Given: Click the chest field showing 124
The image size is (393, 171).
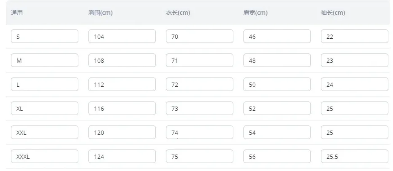Looking at the screenshot, I should click(x=122, y=156).
